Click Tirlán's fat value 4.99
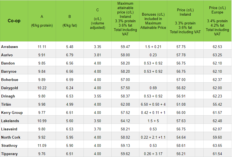The image size is (232, 157). pyautogui.click(x=70, y=104)
